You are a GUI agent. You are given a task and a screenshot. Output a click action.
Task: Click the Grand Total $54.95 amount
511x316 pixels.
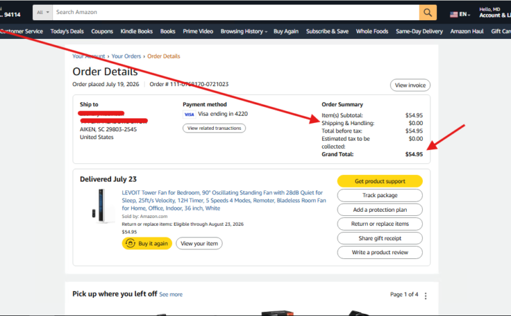point(414,154)
